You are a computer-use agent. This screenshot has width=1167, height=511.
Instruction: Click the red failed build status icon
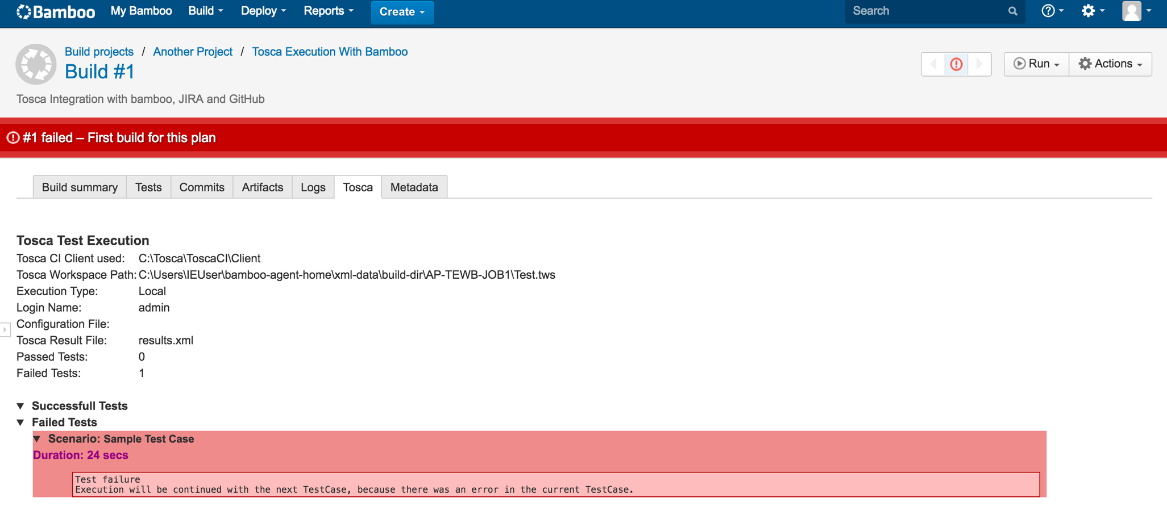[957, 64]
